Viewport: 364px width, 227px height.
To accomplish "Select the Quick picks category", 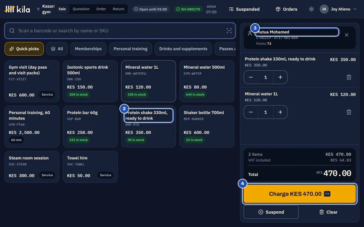I will tap(24, 49).
